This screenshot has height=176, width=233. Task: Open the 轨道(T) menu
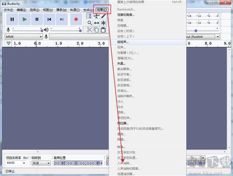click(75, 10)
